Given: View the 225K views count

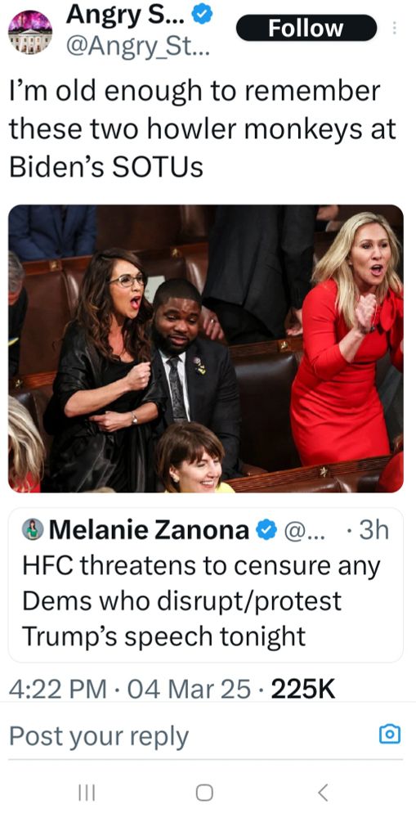Looking at the screenshot, I should [x=303, y=690].
